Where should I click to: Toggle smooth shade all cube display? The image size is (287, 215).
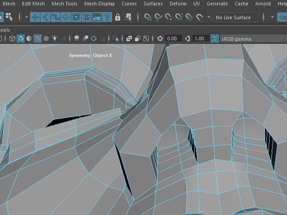21,39
